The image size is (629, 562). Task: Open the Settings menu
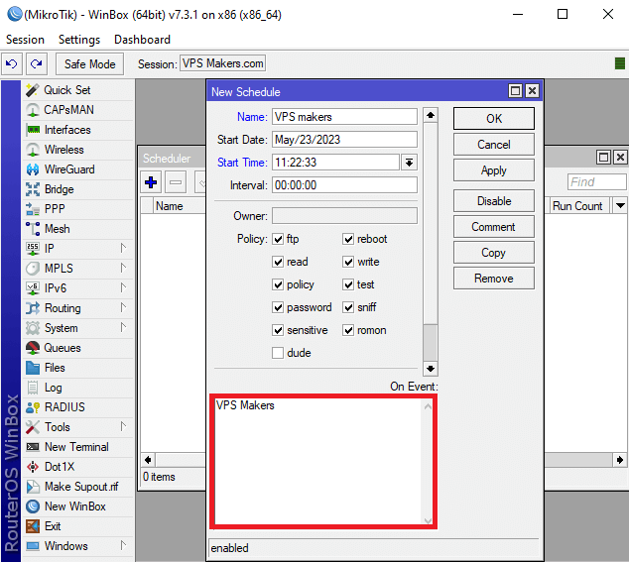pyautogui.click(x=79, y=40)
